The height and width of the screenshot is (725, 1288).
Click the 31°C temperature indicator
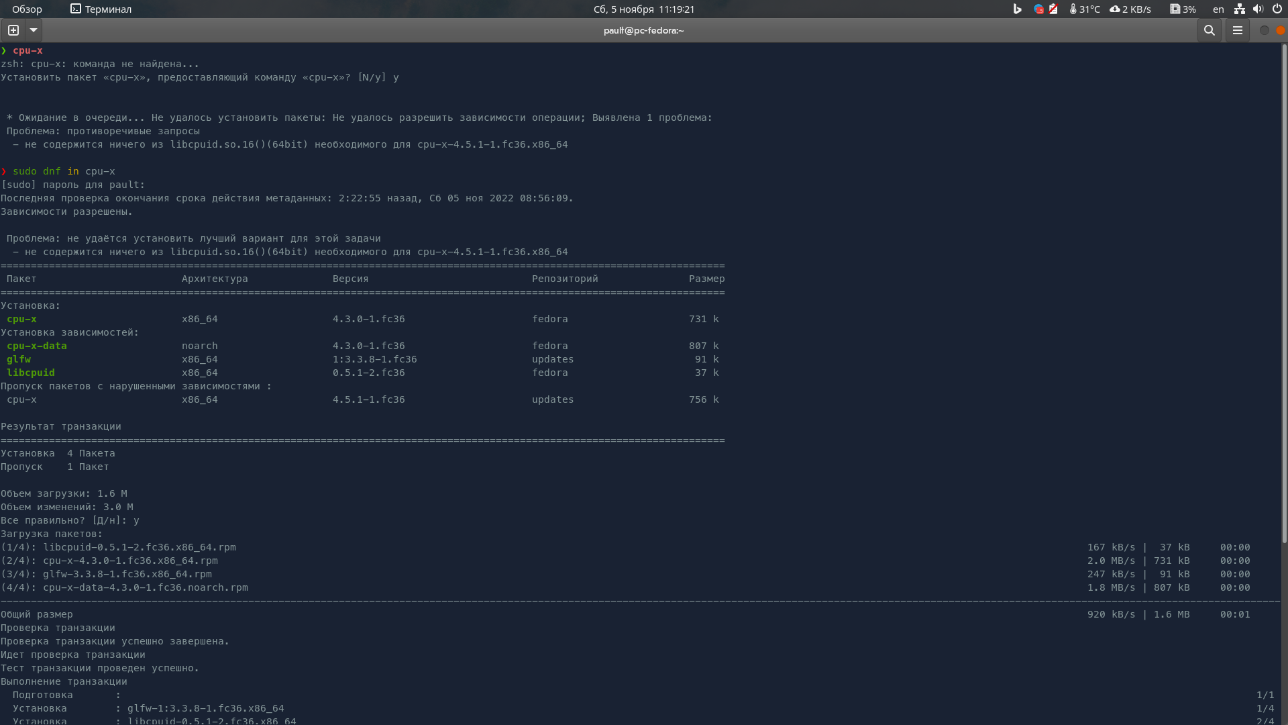pyautogui.click(x=1085, y=9)
